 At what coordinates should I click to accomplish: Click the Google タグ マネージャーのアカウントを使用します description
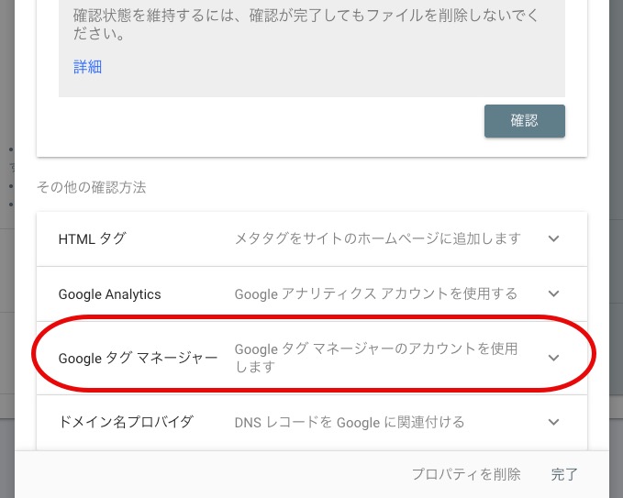coord(376,358)
